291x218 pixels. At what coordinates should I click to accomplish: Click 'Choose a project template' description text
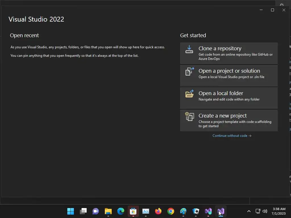point(235,124)
